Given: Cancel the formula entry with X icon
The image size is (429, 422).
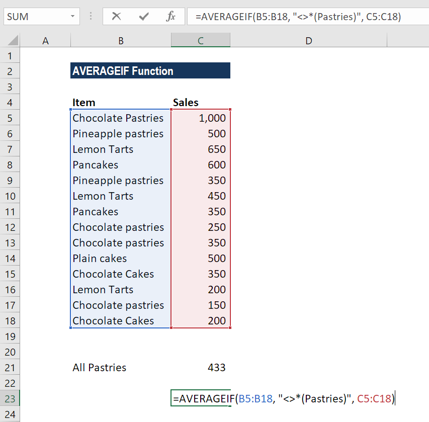Looking at the screenshot, I should coord(116,17).
